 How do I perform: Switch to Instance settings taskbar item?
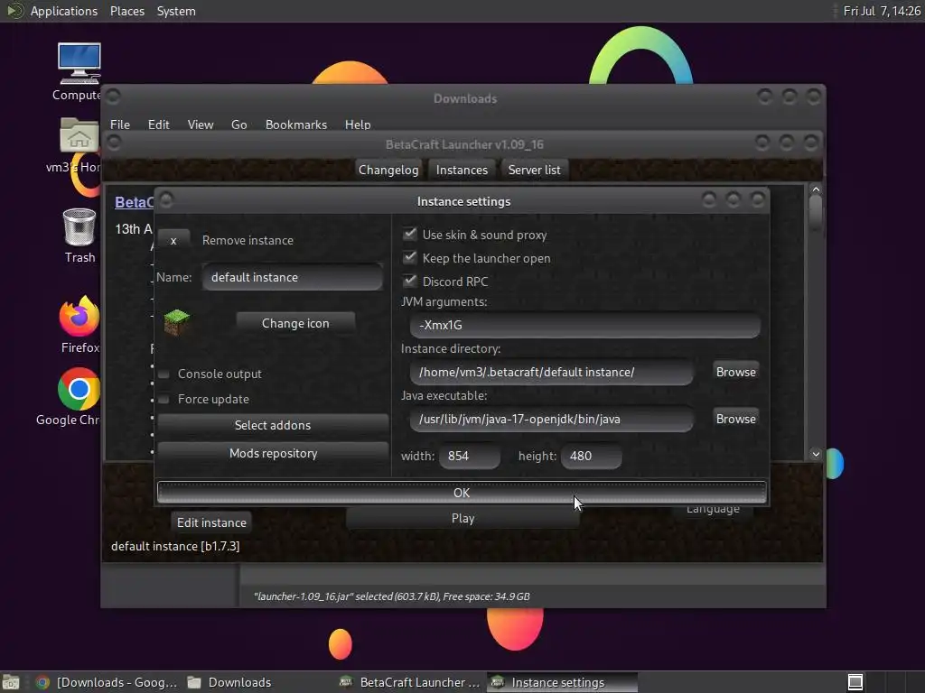[x=562, y=682]
